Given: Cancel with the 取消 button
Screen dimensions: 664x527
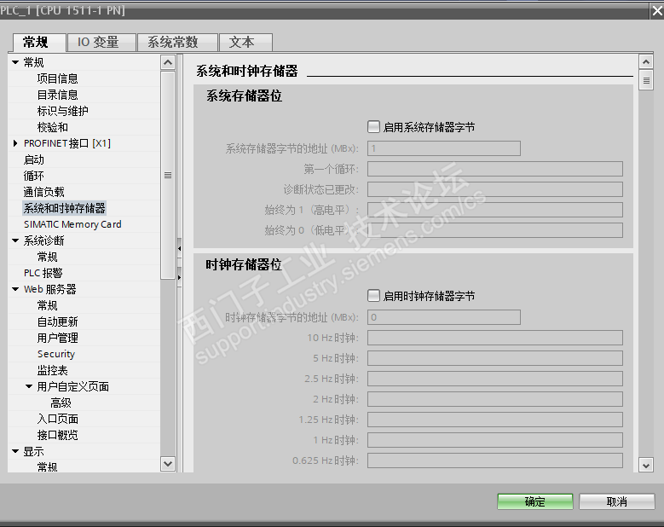Looking at the screenshot, I should pyautogui.click(x=616, y=501).
